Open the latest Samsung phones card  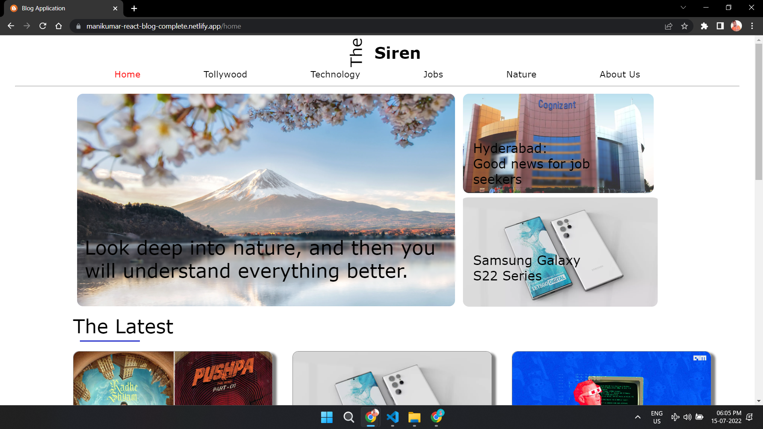392,378
